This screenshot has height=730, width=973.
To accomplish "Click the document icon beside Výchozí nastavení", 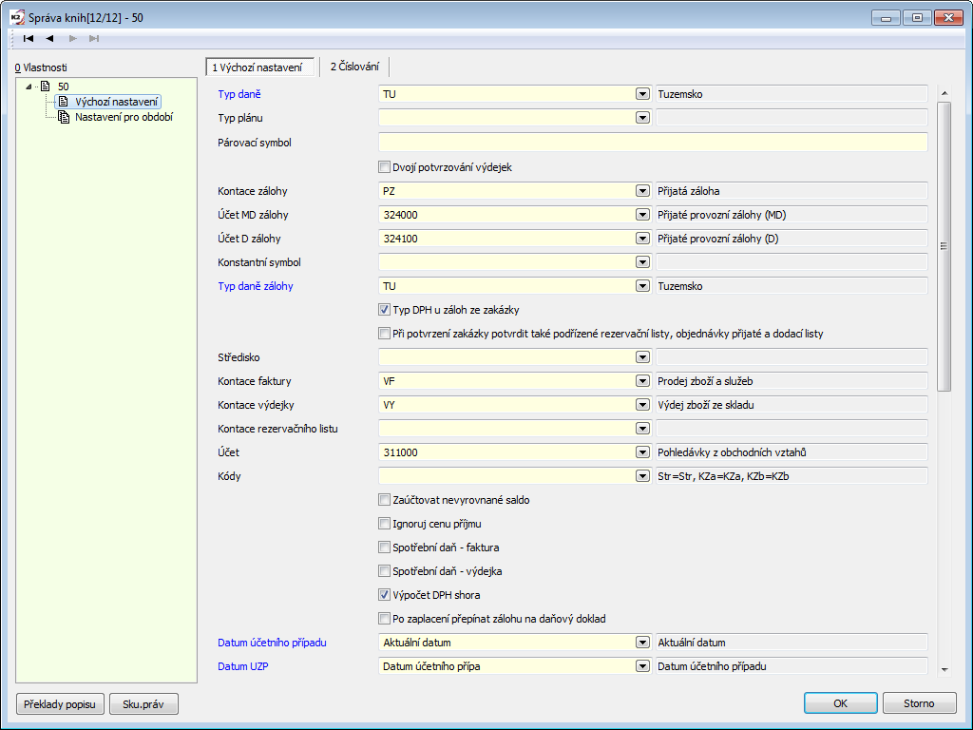I will (x=64, y=102).
